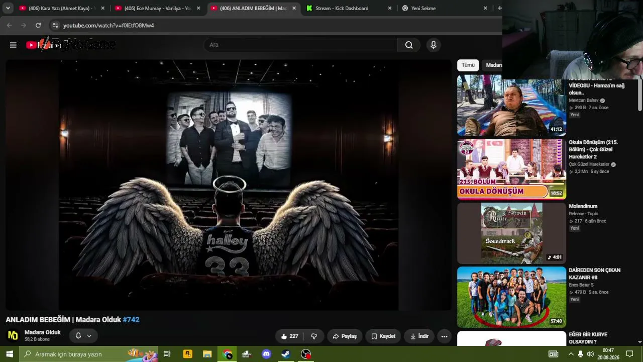
Task: Go back to the previous page
Action: click(9, 25)
